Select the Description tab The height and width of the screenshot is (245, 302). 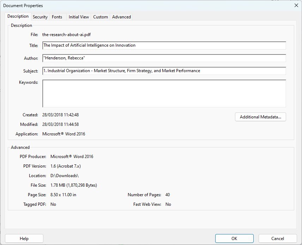coord(18,17)
